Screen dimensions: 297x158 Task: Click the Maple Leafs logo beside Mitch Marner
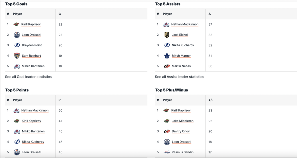(167, 56)
